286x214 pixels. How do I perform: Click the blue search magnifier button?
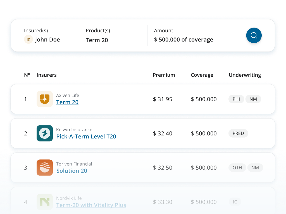254,35
